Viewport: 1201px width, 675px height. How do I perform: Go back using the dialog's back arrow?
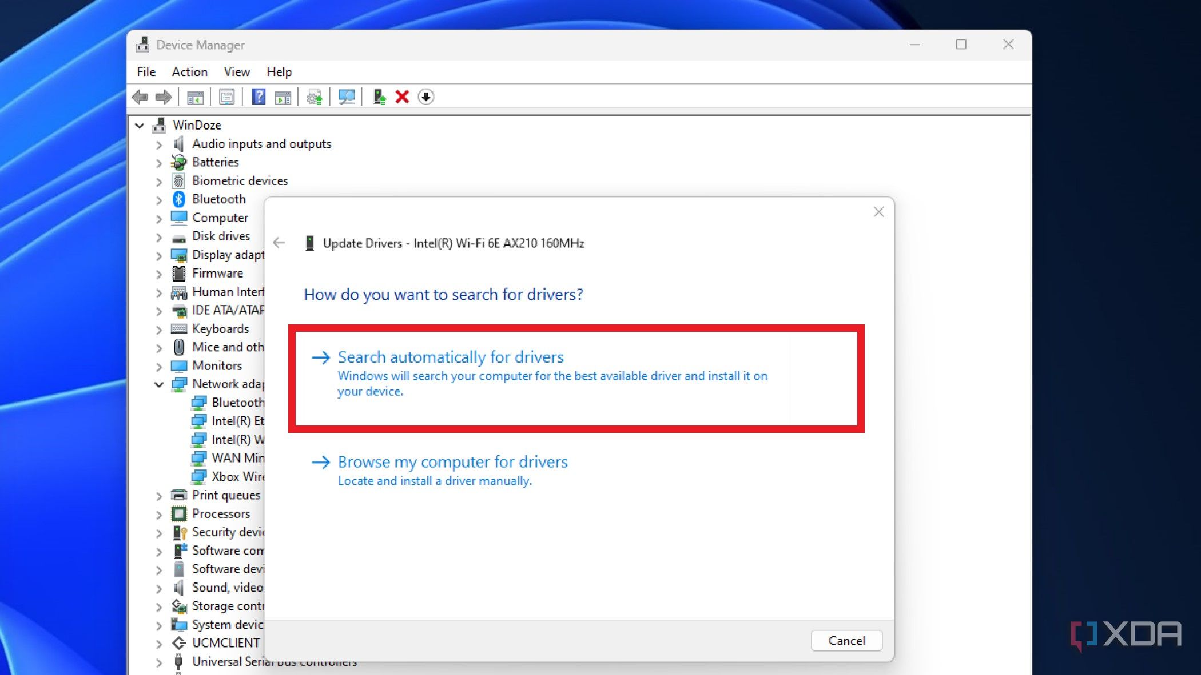click(x=279, y=243)
